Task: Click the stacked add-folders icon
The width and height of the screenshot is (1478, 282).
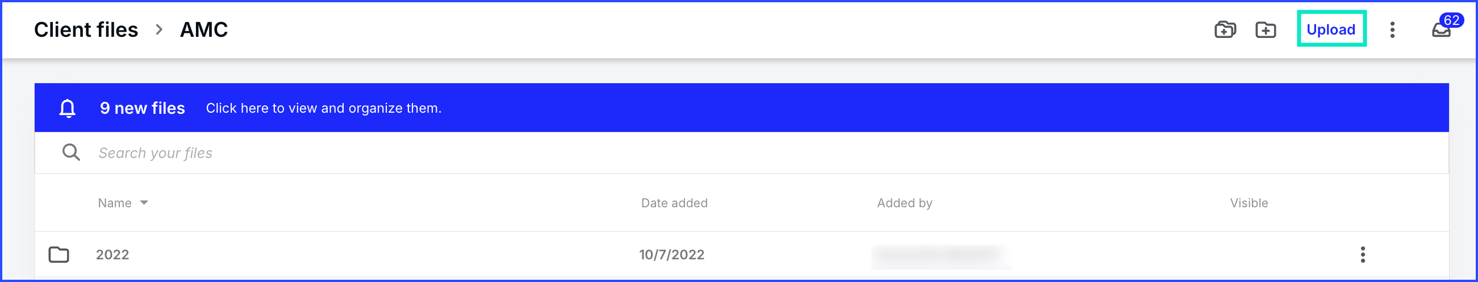Action: (x=1225, y=29)
